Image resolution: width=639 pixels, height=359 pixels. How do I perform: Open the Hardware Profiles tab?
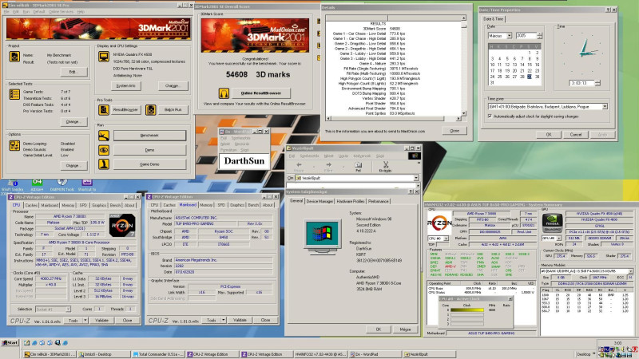350,202
